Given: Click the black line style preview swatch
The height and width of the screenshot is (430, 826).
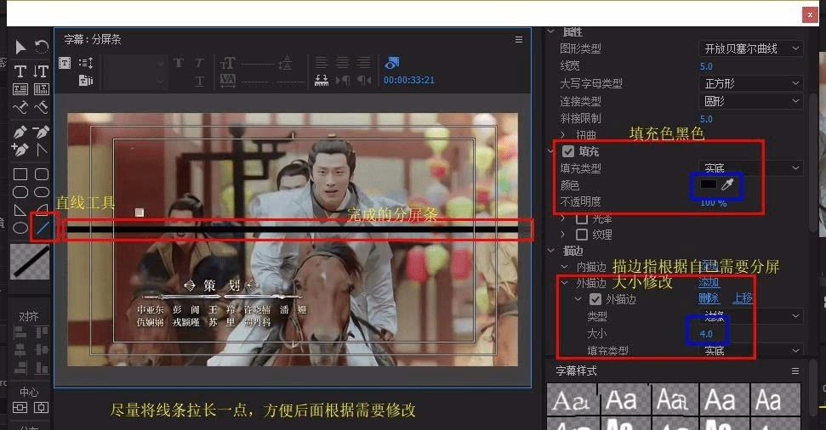Looking at the screenshot, I should pyautogui.click(x=30, y=262).
